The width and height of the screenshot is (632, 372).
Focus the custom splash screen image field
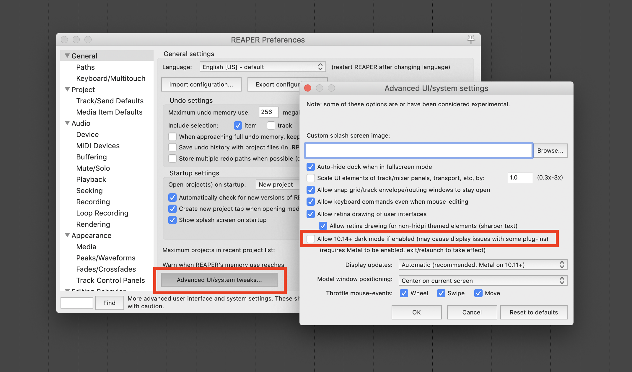(419, 151)
